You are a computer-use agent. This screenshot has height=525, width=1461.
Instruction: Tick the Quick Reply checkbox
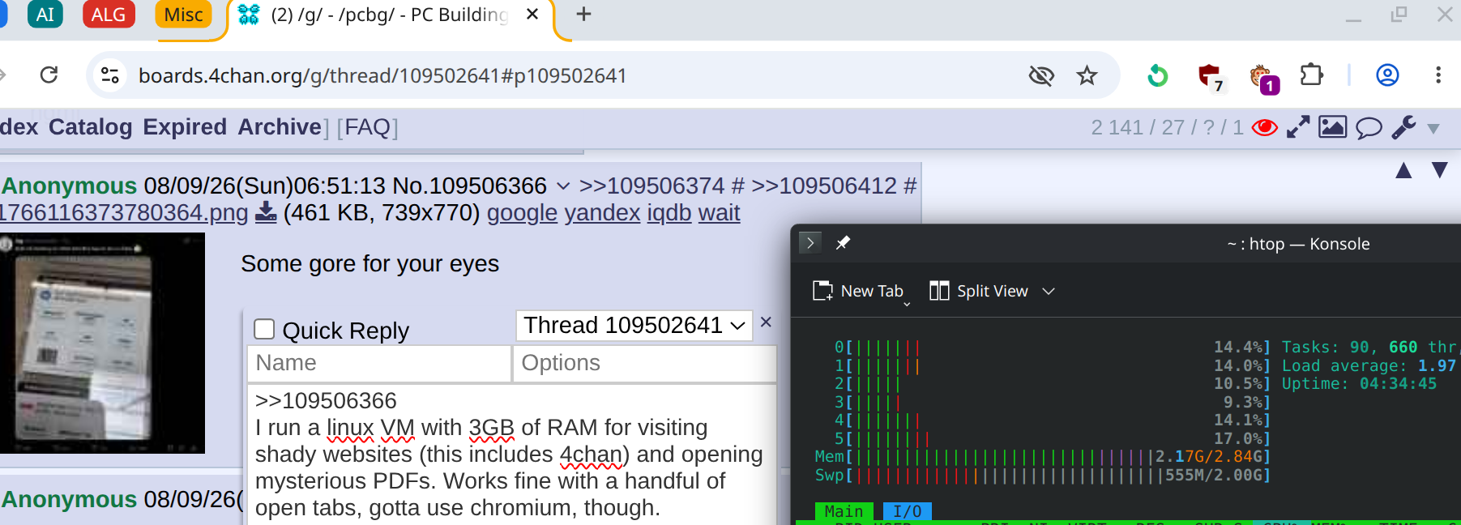coord(264,329)
